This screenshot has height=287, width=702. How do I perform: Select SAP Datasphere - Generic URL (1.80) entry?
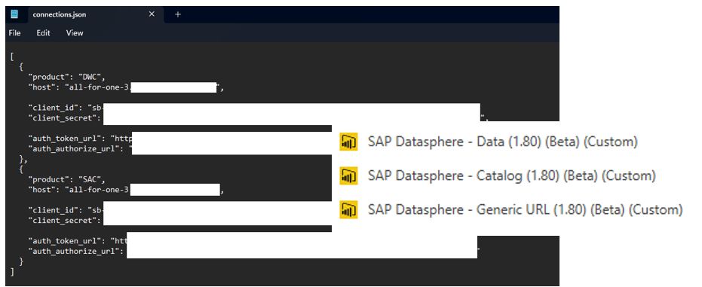525,209
